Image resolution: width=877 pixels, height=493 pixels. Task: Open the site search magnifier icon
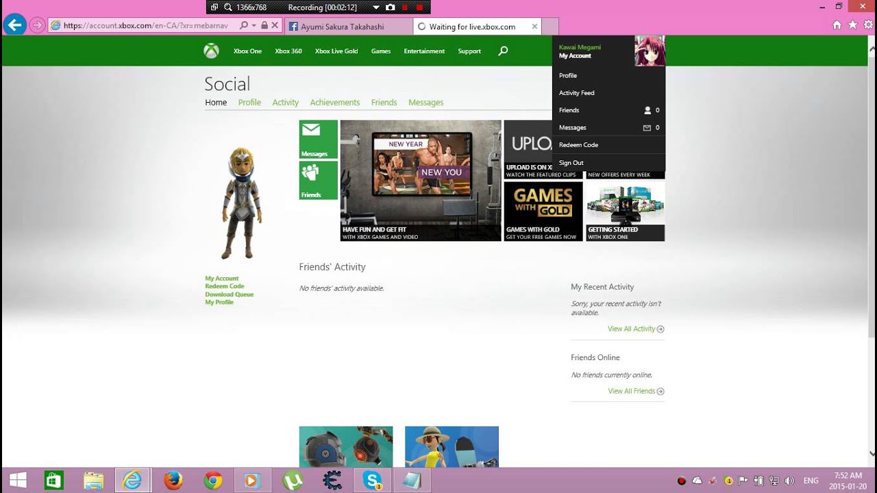click(x=503, y=51)
